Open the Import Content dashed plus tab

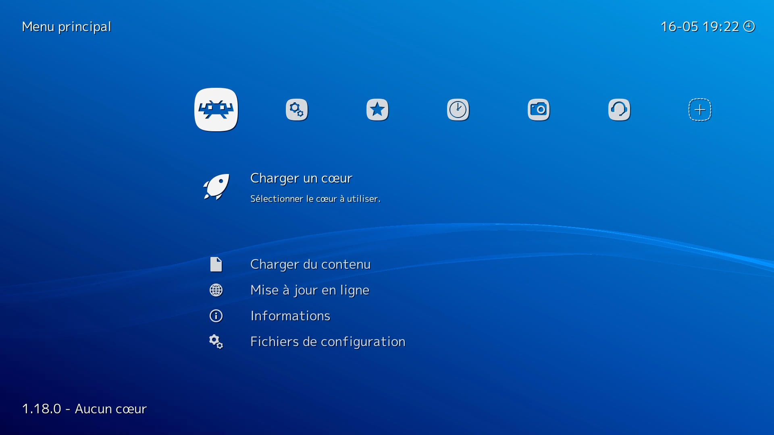coord(700,109)
